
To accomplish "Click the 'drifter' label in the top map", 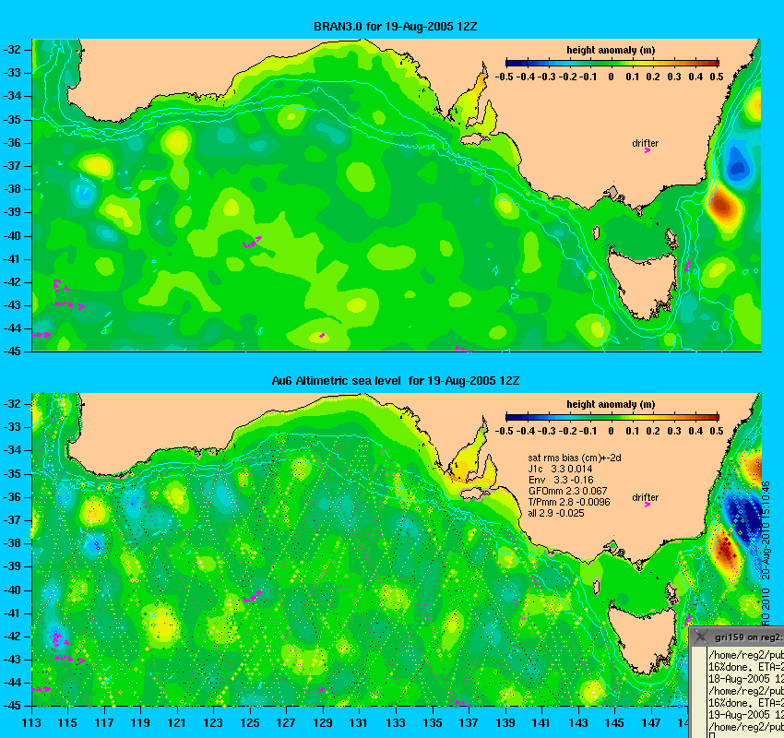I will coord(645,143).
